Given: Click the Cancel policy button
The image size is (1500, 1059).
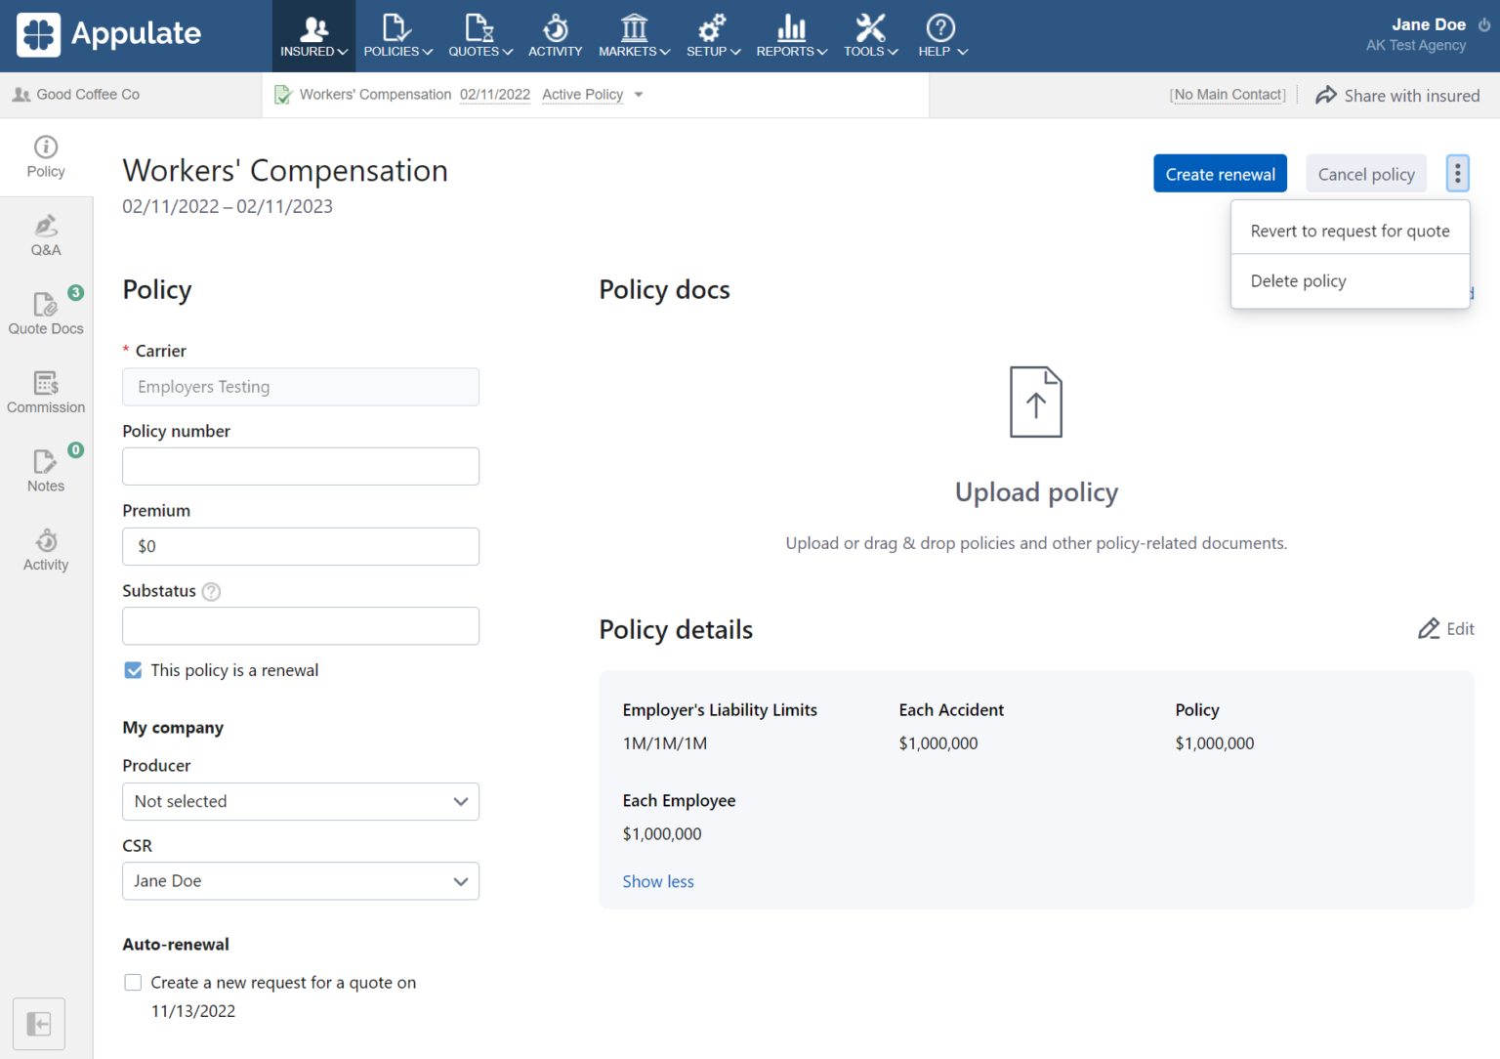Looking at the screenshot, I should (x=1366, y=174).
